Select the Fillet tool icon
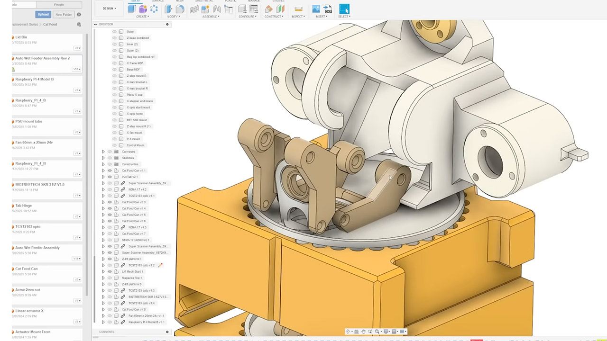The height and width of the screenshot is (341, 607). (180, 9)
